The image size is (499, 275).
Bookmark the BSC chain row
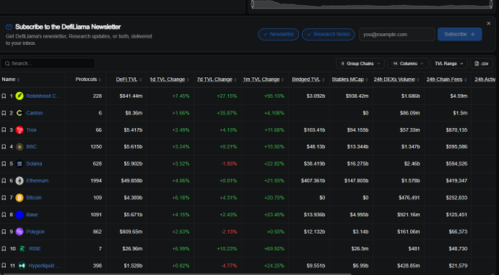(x=4, y=147)
